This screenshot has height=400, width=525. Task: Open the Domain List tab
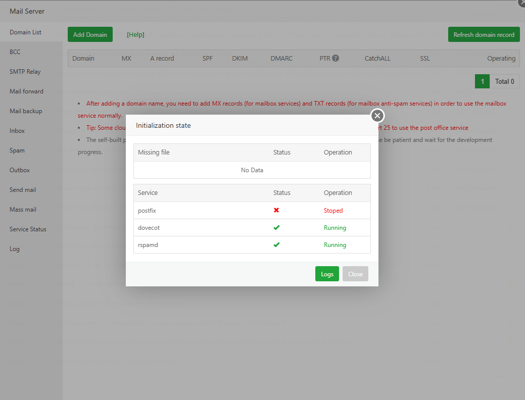point(25,32)
